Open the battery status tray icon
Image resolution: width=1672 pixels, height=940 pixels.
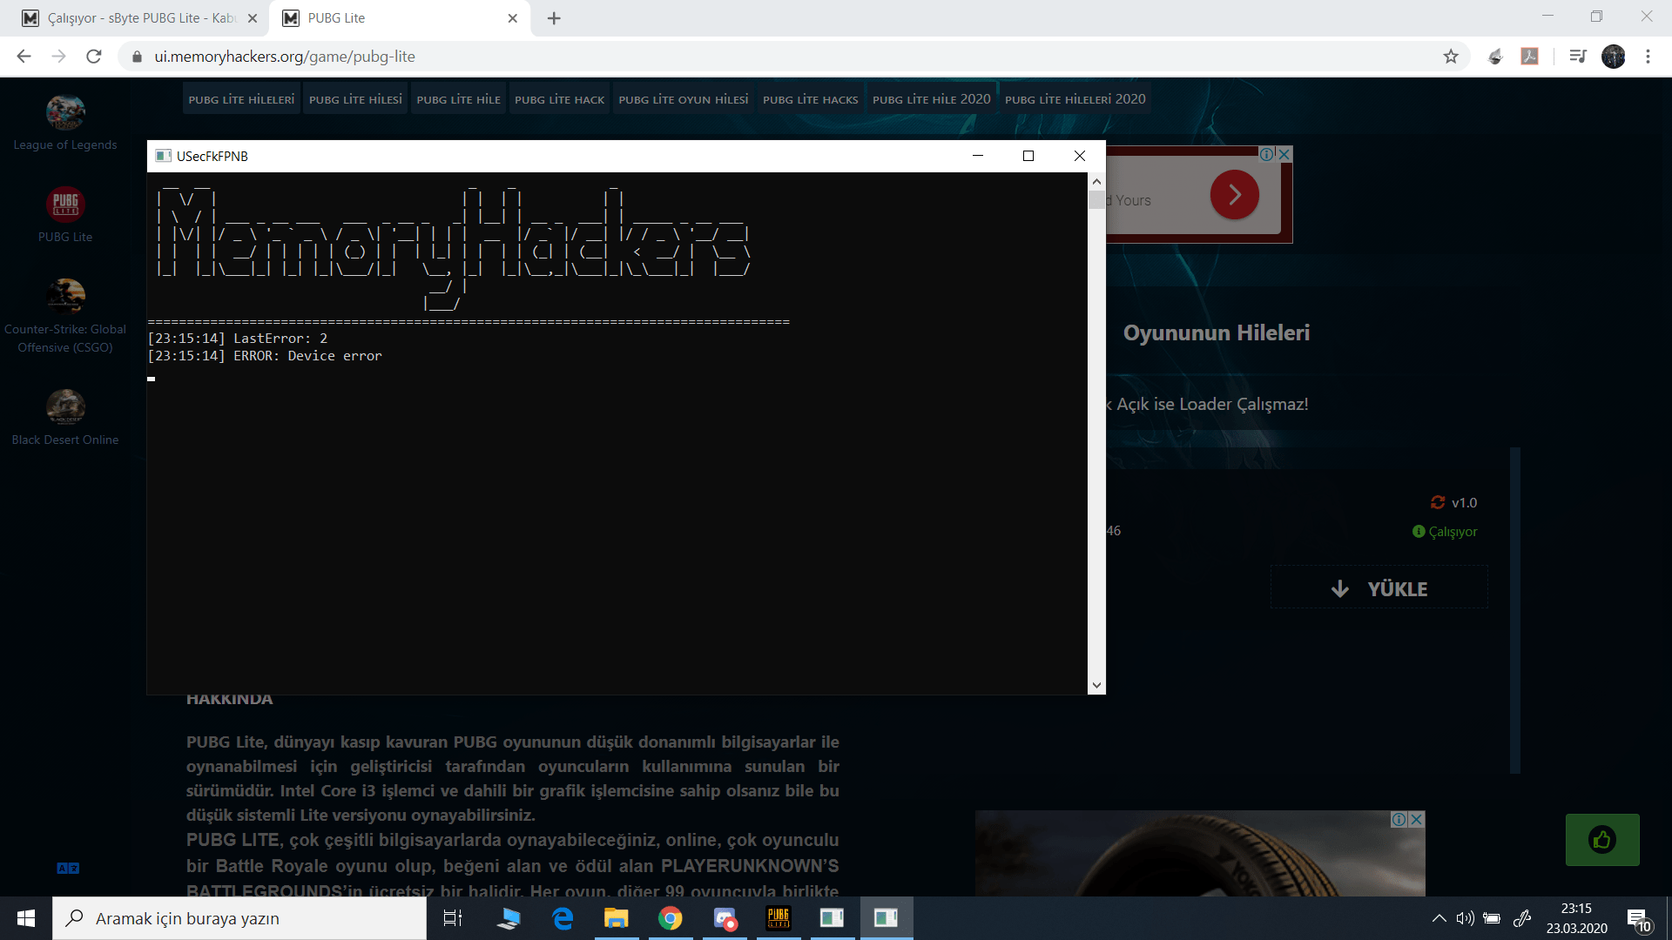[x=1492, y=918]
